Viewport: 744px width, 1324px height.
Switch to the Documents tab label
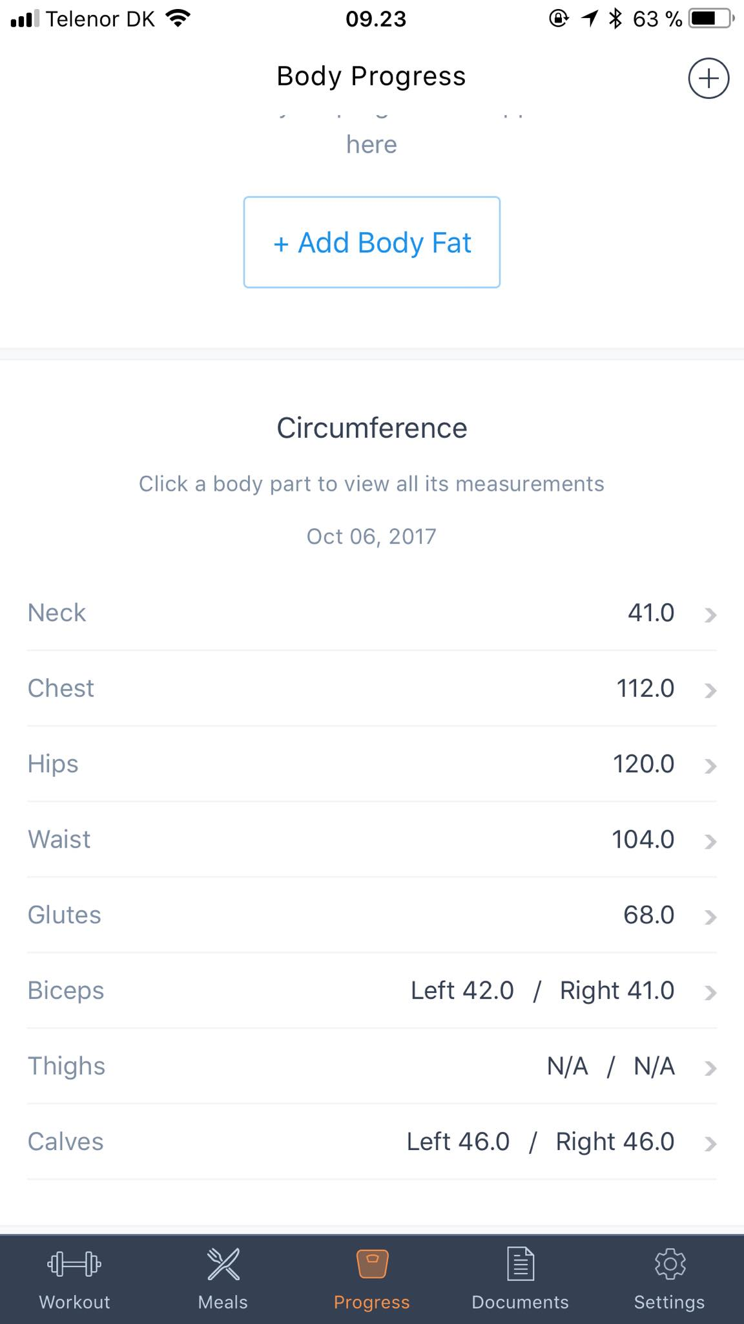pos(521,1302)
